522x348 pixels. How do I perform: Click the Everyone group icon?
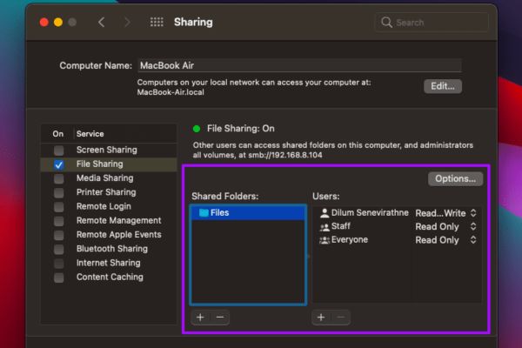pos(325,240)
